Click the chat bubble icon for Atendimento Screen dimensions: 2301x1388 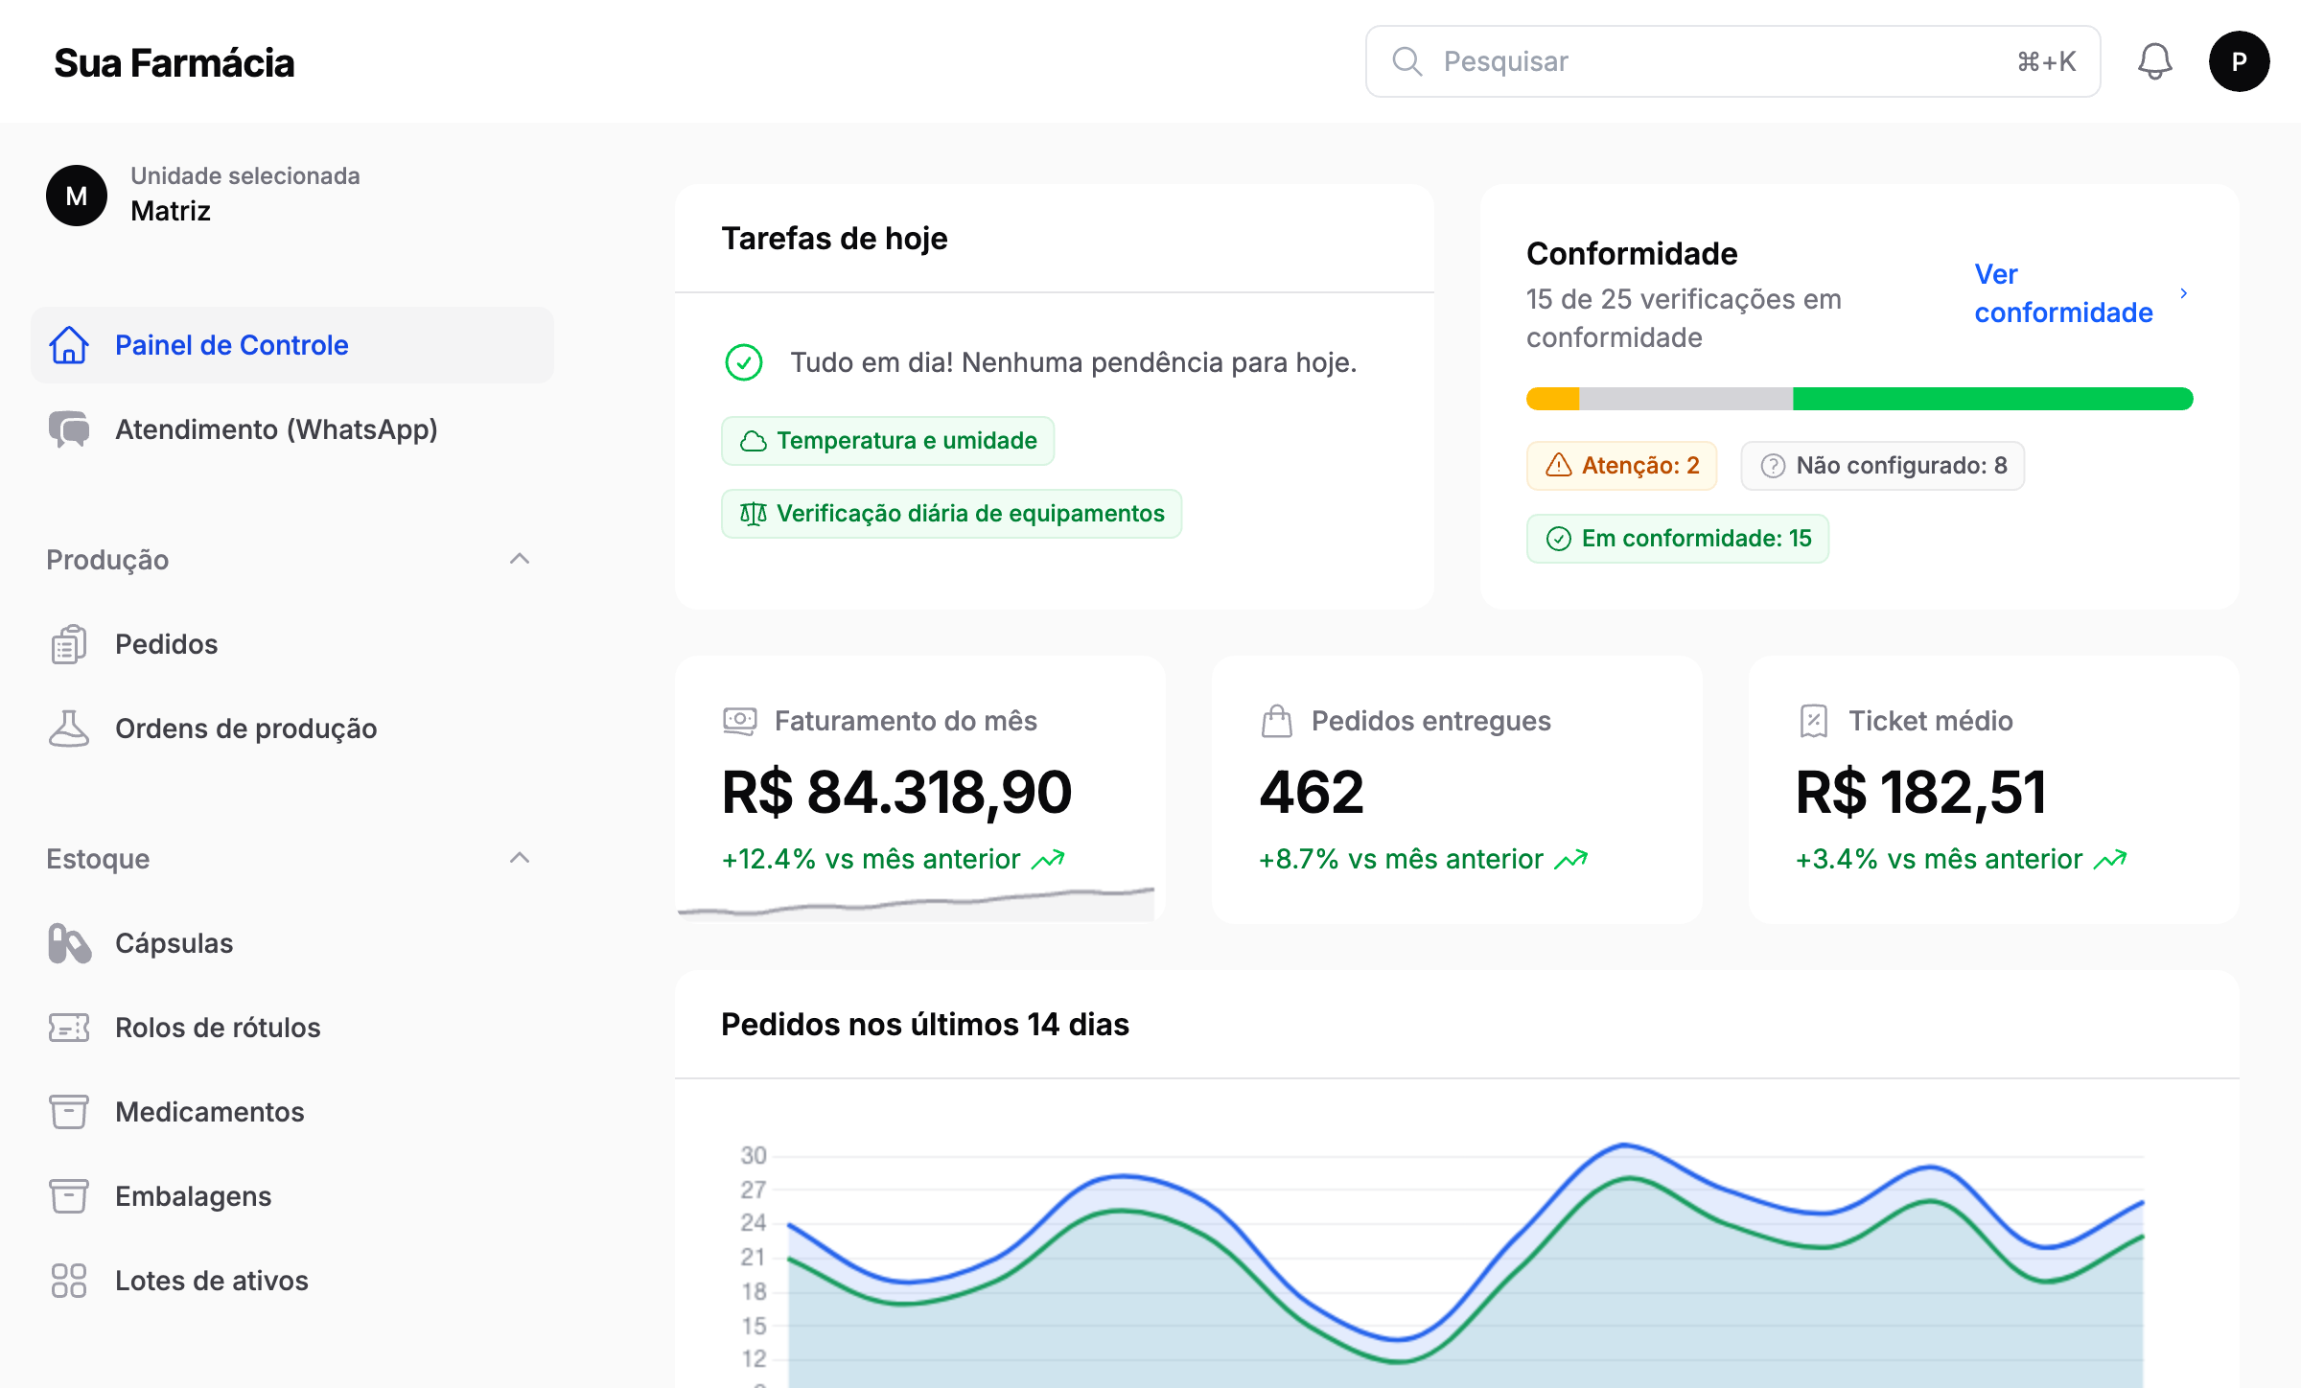(x=69, y=429)
